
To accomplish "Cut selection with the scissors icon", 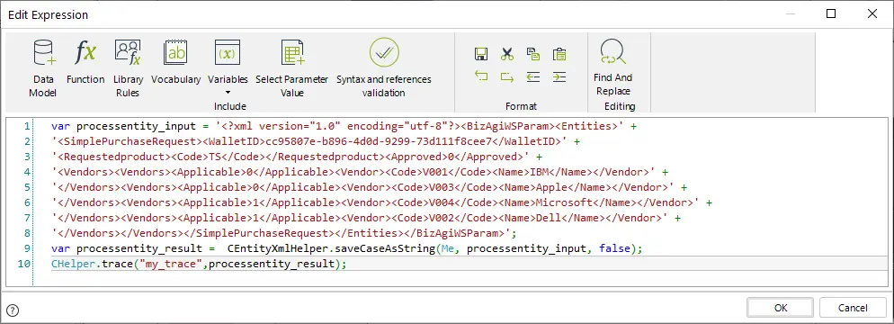I will pos(507,54).
